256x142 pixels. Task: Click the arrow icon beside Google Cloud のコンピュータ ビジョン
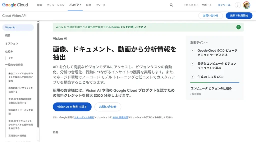(x=192, y=51)
